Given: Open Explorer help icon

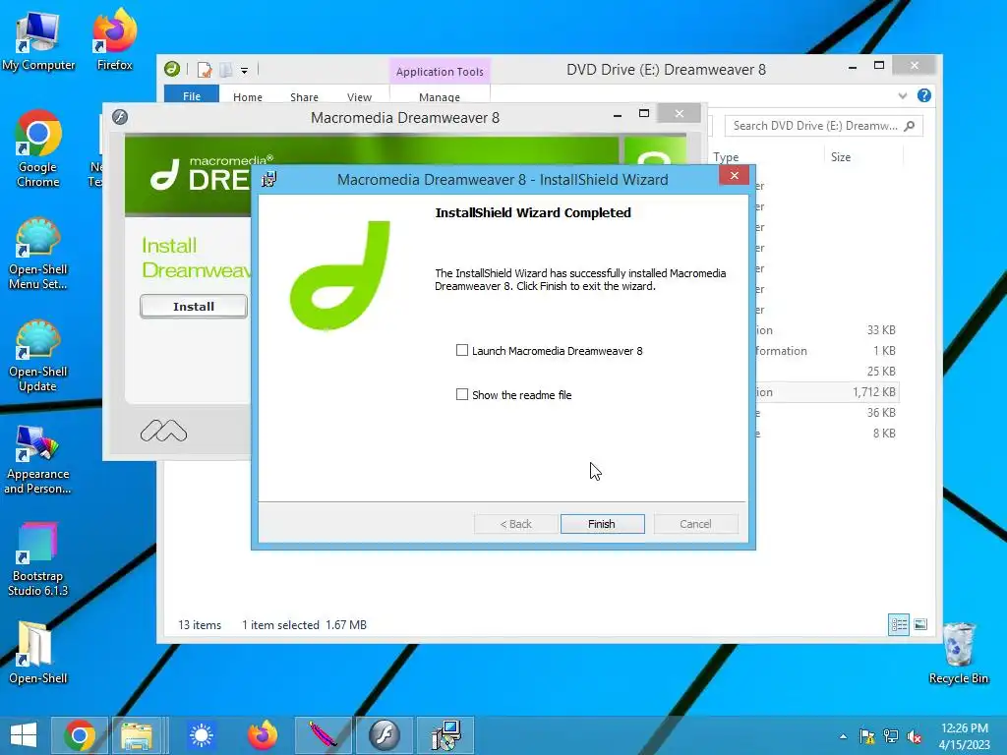Looking at the screenshot, I should click(924, 95).
